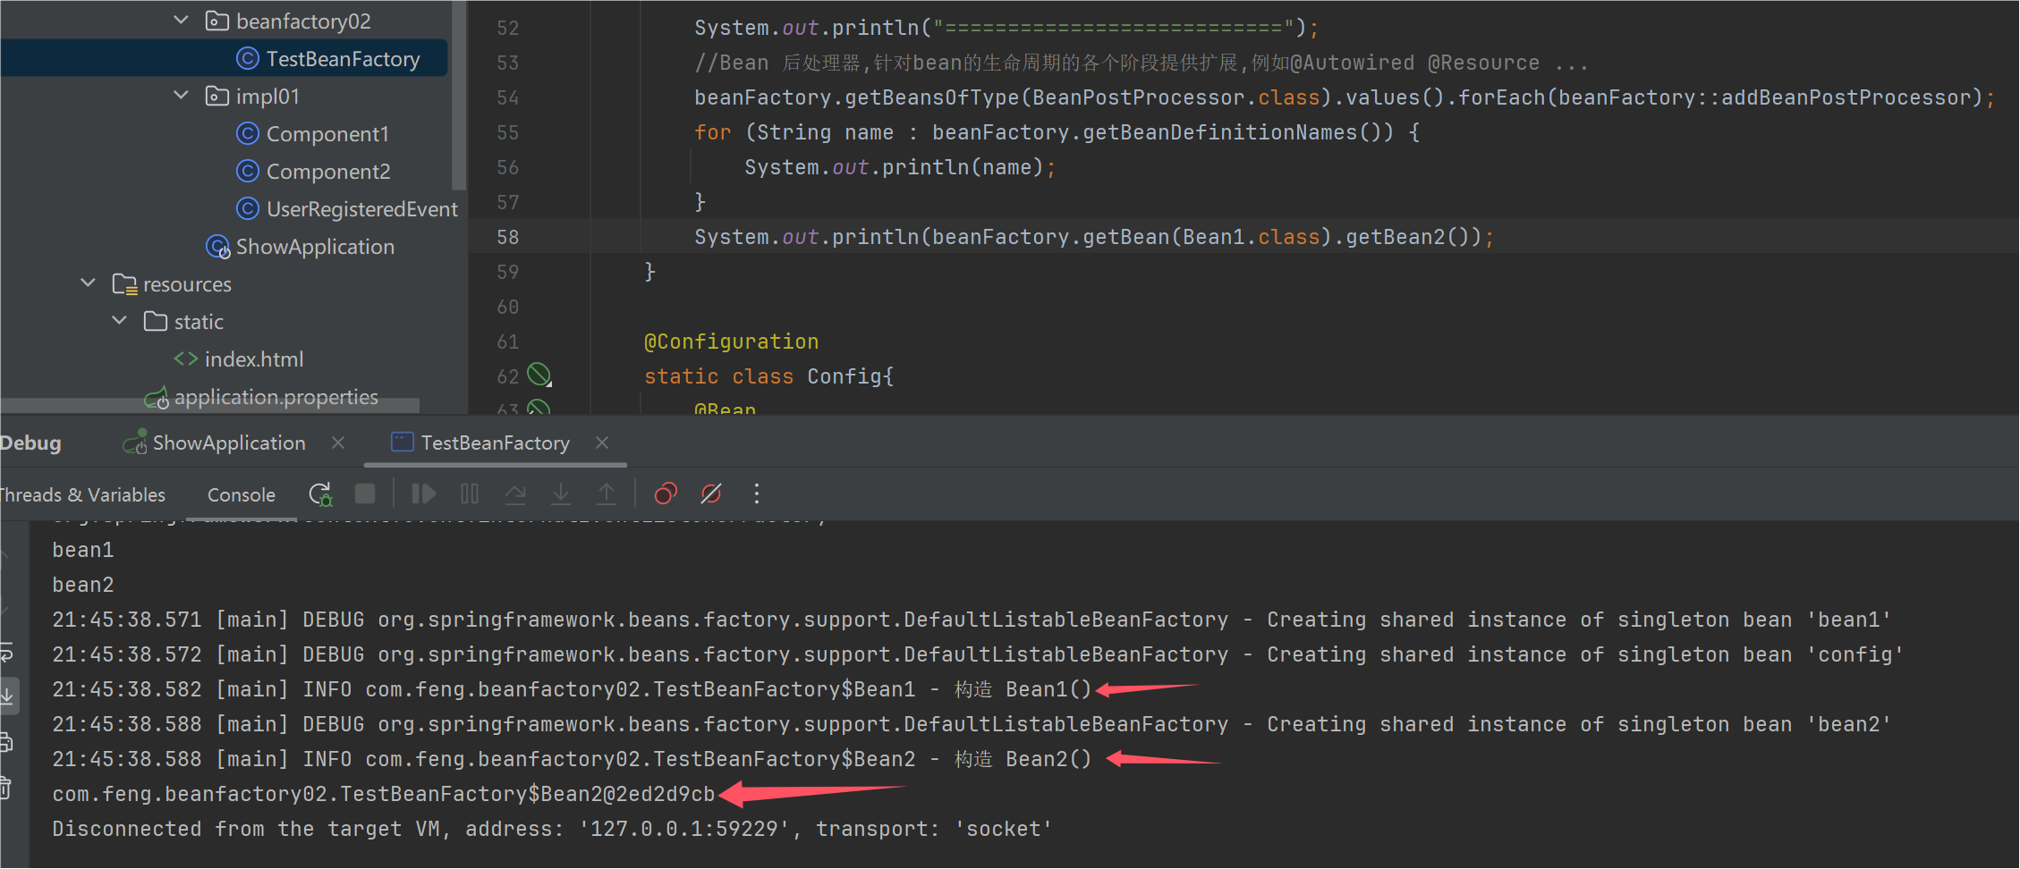This screenshot has width=2020, height=869.
Task: Click 'BeanPostProcessor' class reference in line 54
Action: point(1139,97)
